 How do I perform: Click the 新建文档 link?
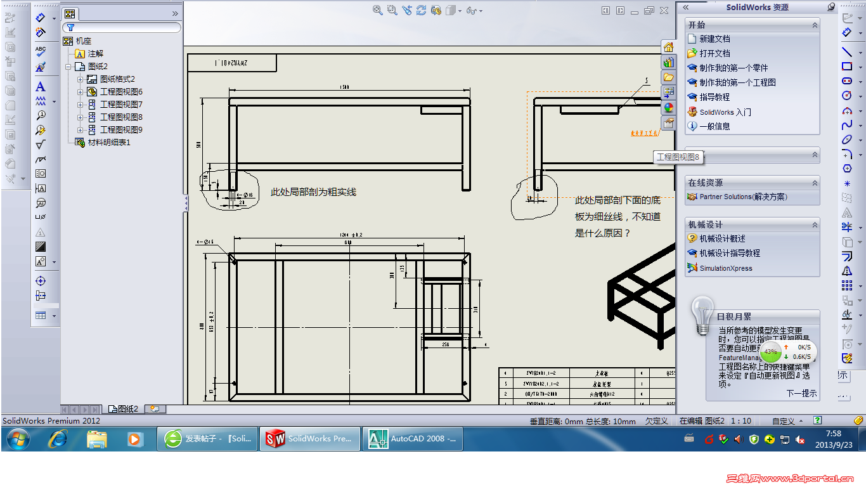714,39
